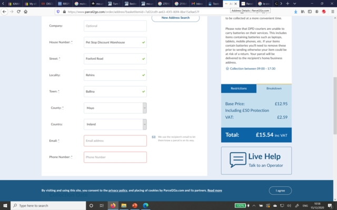Switch to Firefox on the taskbar
This screenshot has width=337, height=210.
[113, 205]
